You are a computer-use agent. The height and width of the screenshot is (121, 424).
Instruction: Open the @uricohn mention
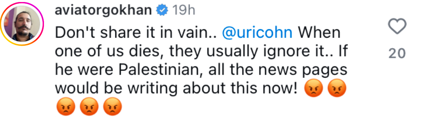pyautogui.click(x=258, y=33)
